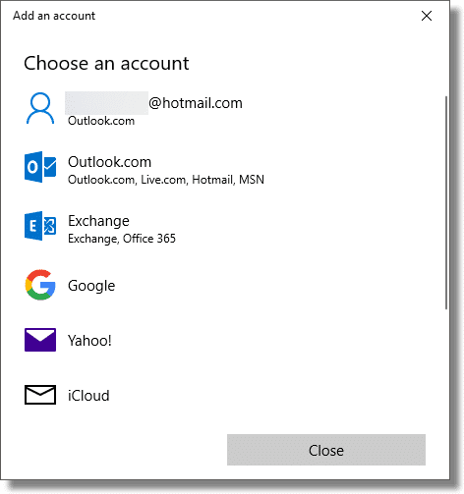Choose the Google G logo

click(40, 285)
